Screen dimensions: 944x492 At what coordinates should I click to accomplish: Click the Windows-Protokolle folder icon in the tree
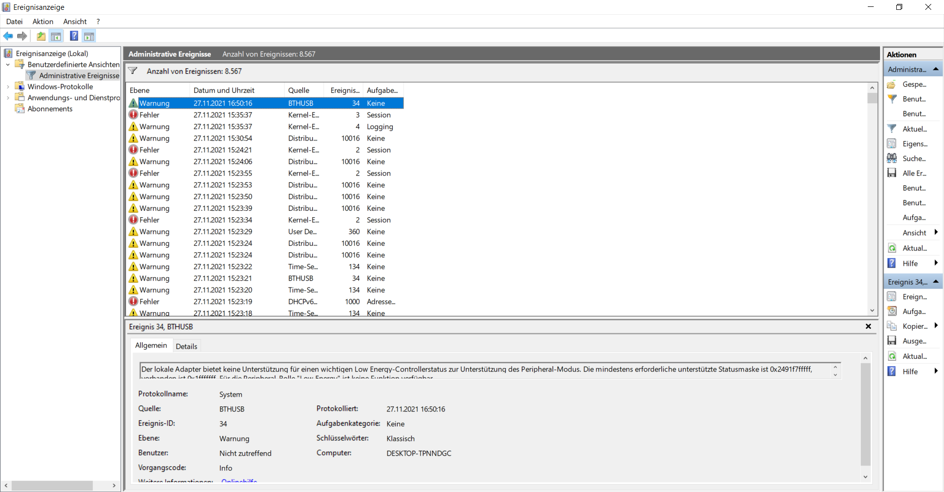20,87
